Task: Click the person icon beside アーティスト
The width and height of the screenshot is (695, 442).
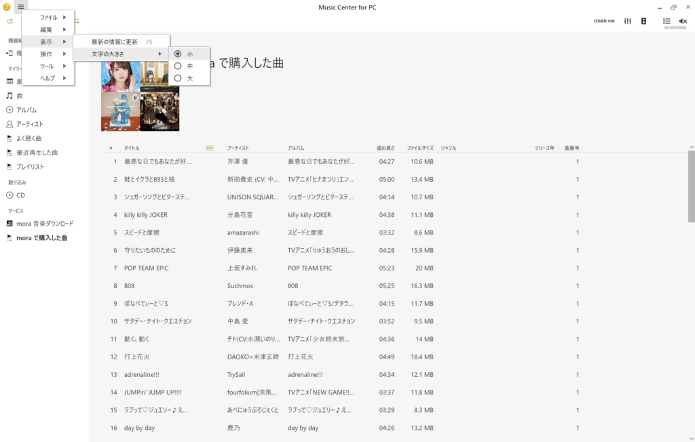Action: click(x=10, y=124)
